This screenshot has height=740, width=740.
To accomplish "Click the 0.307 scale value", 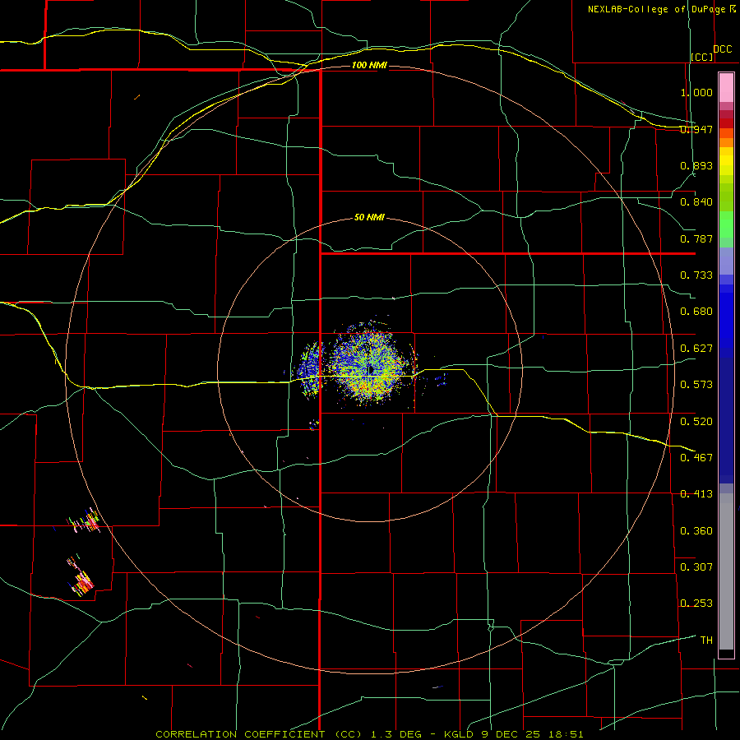I will click(x=696, y=567).
